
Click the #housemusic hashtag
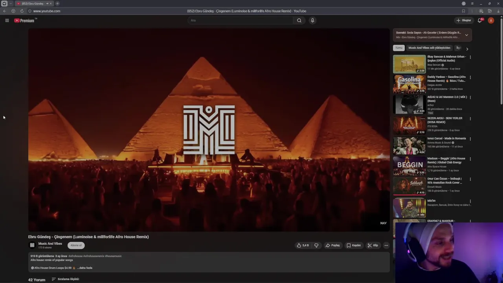(x=113, y=256)
